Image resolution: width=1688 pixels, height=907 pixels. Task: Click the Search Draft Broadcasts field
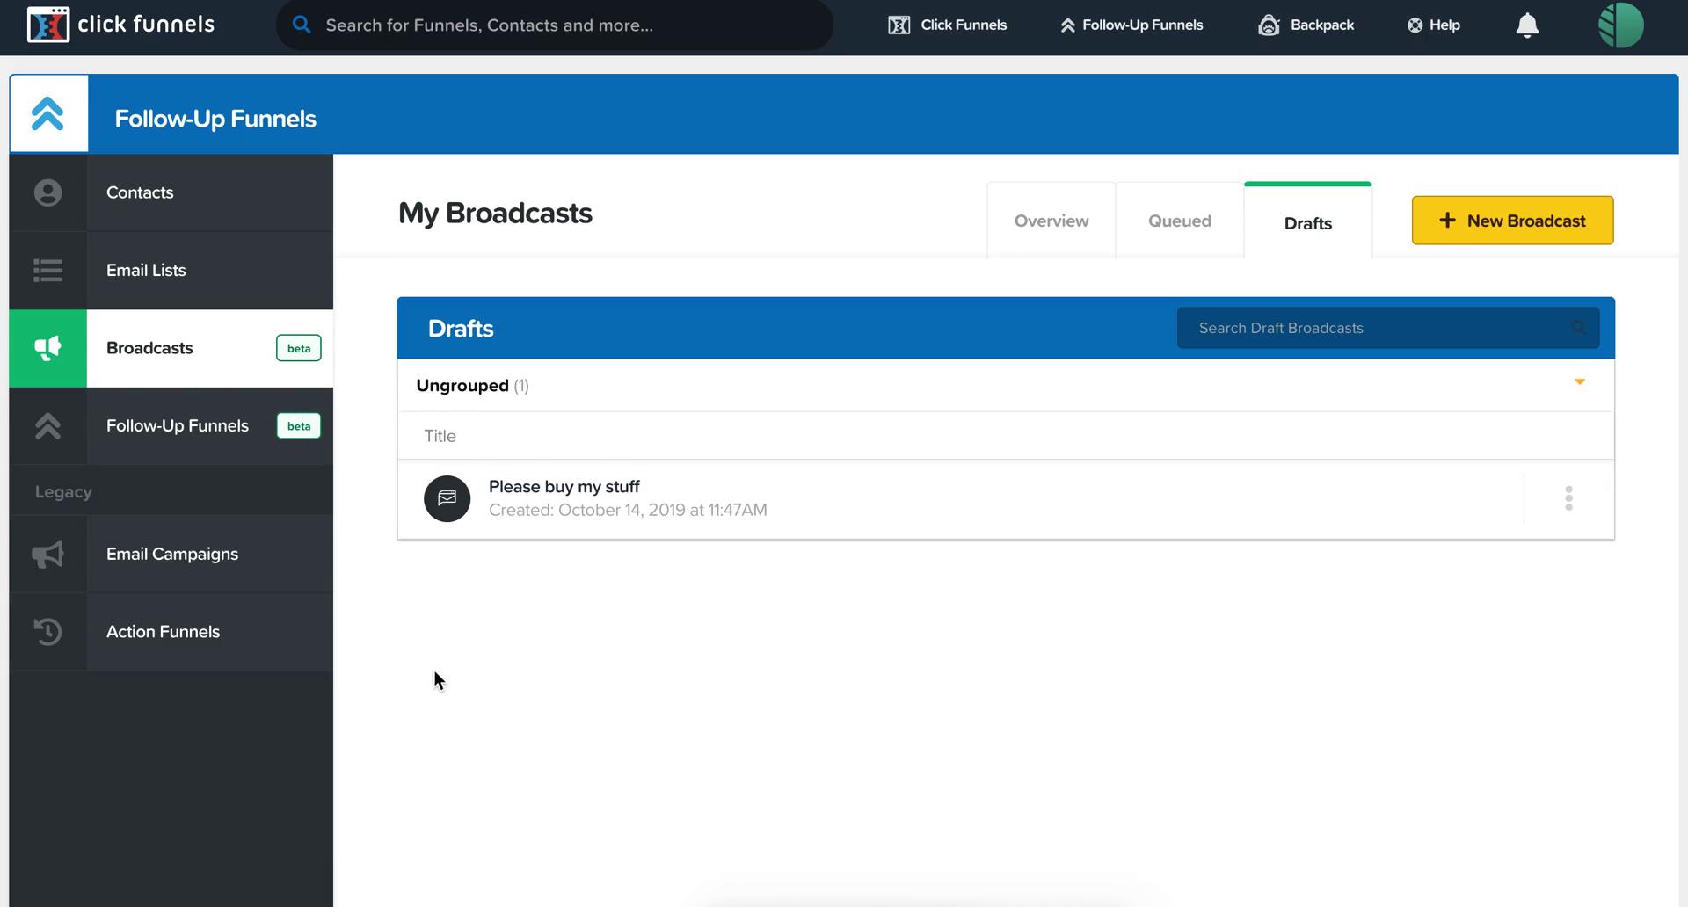point(1388,328)
